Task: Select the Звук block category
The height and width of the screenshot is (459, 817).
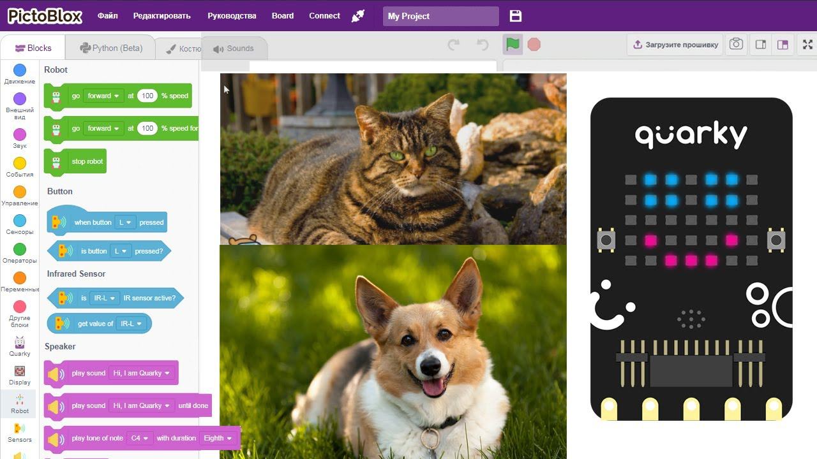Action: pos(20,138)
